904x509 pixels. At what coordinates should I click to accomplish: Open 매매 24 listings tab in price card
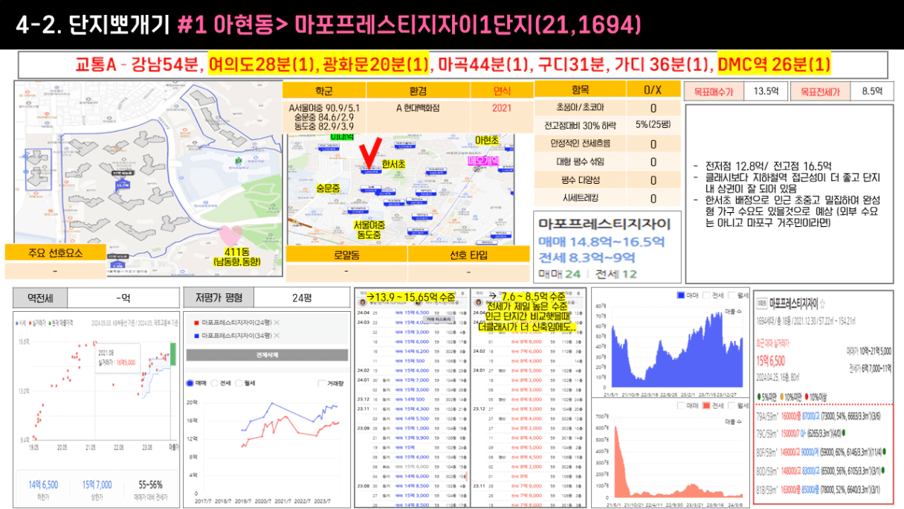pyautogui.click(x=560, y=274)
